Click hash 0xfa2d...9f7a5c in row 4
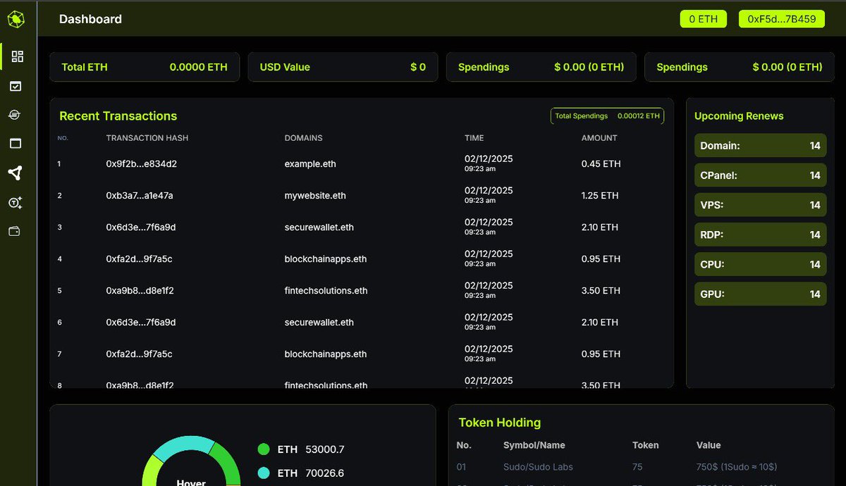 [139, 259]
